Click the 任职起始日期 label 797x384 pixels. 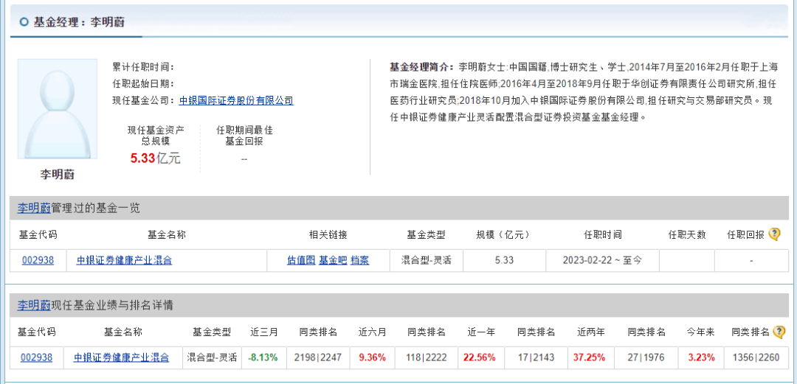(143, 83)
